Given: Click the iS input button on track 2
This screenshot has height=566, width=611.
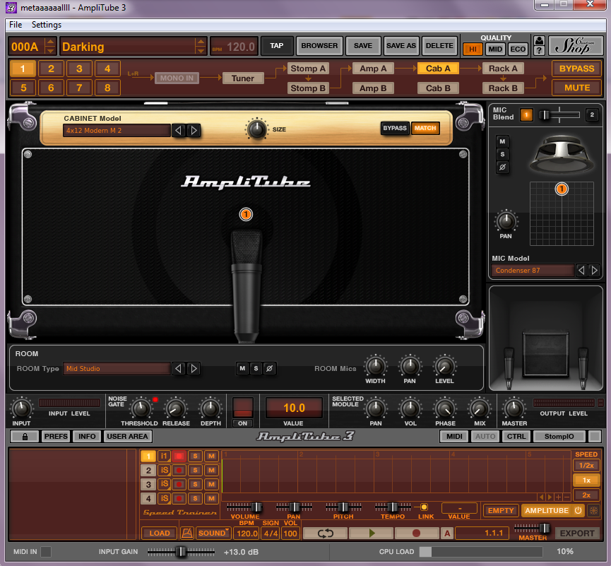Looking at the screenshot, I should point(164,470).
